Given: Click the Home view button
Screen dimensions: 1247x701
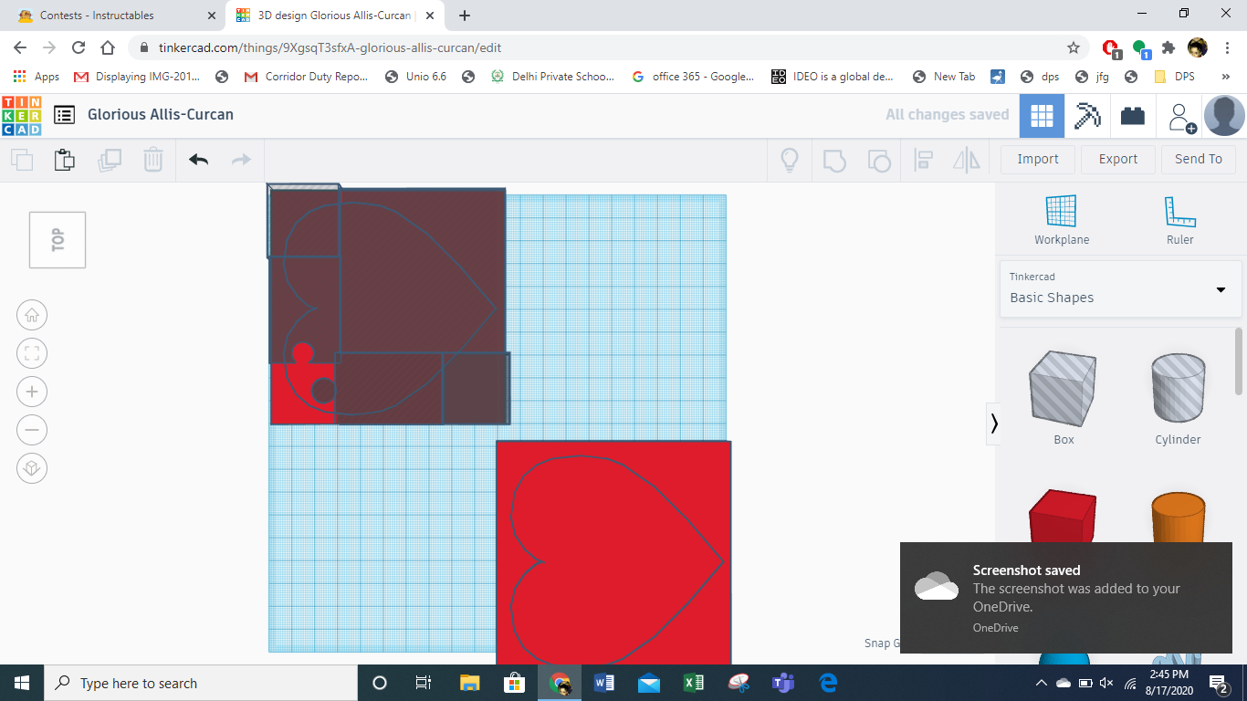Looking at the screenshot, I should pyautogui.click(x=32, y=316).
